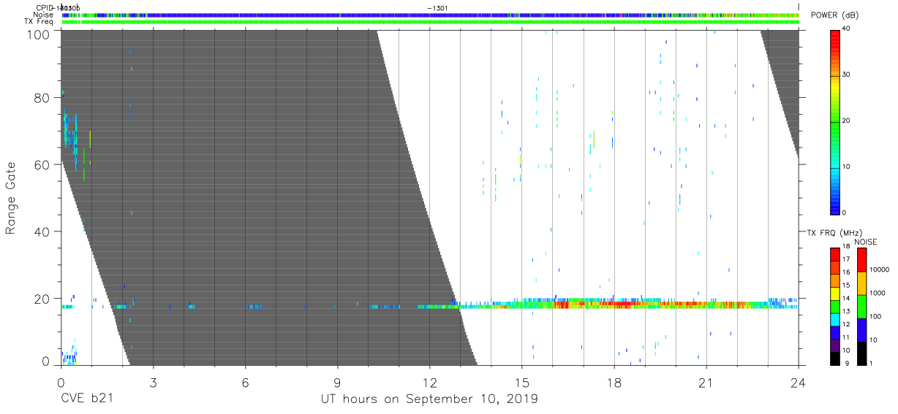Viewport: 898px width, 414px height.
Task: Click the 100 tick on Range Gate axis
Action: tap(38, 34)
